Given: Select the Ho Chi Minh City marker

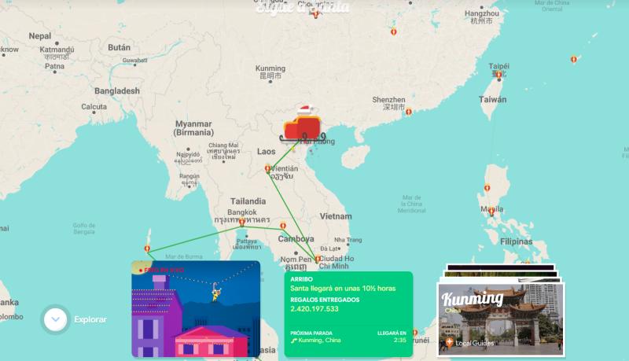Looking at the screenshot, I should coord(318,259).
